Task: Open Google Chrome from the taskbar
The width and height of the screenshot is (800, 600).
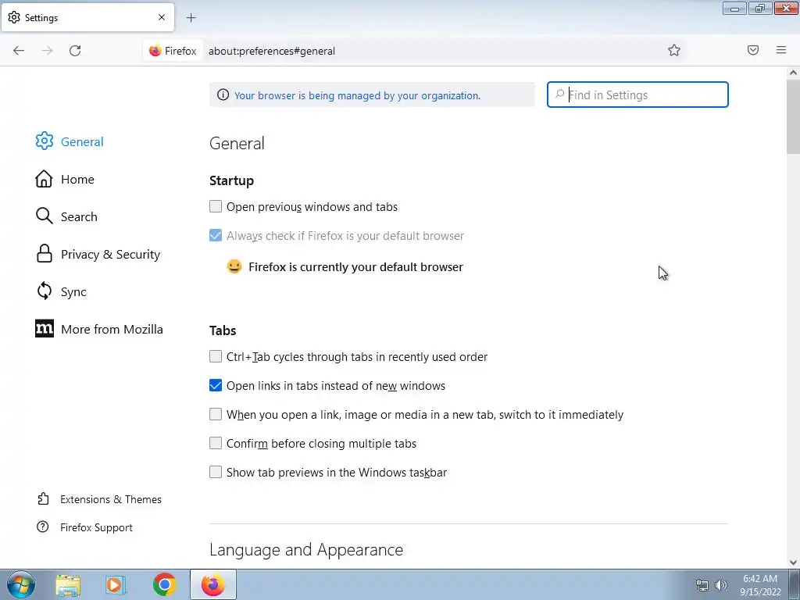Action: (164, 584)
